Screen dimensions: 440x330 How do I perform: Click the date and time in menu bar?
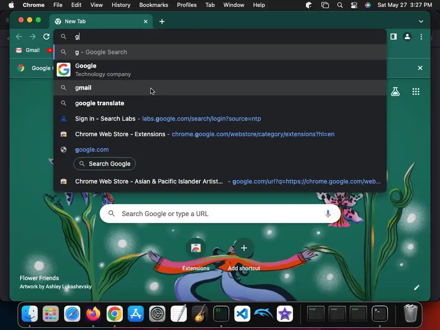point(405,5)
